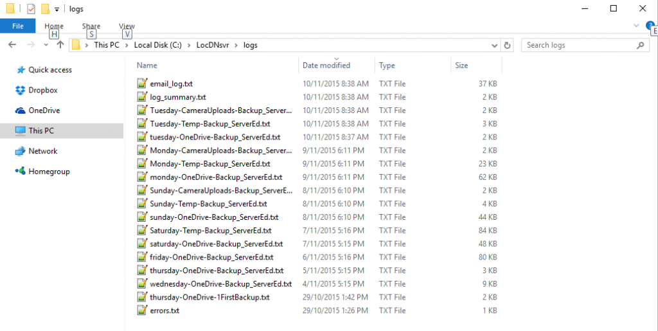The height and width of the screenshot is (331, 658).
Task: Click the Up to parent folder arrow
Action: 60,45
